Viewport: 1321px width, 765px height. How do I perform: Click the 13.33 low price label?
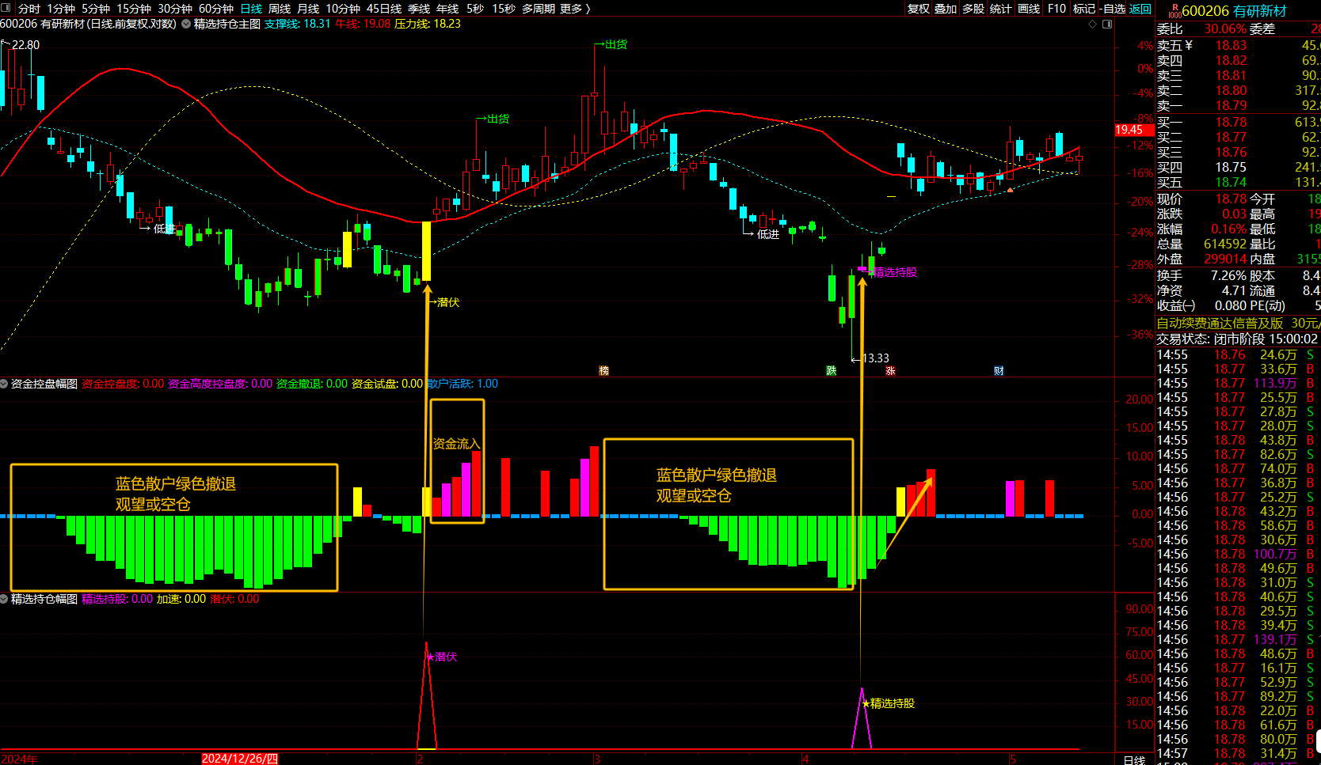[x=875, y=358]
